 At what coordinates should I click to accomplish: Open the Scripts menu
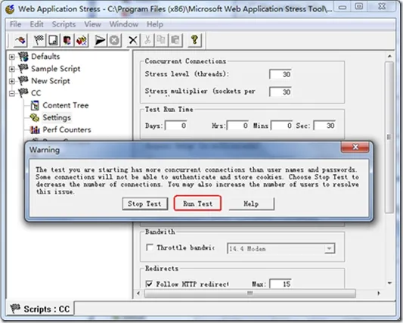pos(64,24)
